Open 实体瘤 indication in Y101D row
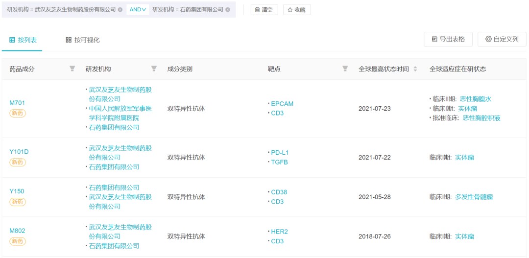The width and height of the screenshot is (529, 258). (464, 158)
